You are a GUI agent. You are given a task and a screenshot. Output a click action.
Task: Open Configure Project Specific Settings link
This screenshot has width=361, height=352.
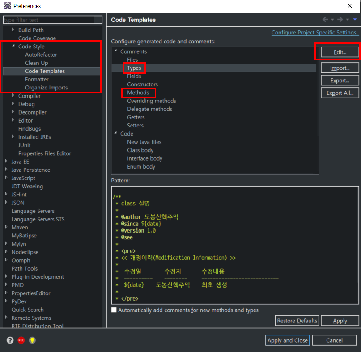coord(315,33)
